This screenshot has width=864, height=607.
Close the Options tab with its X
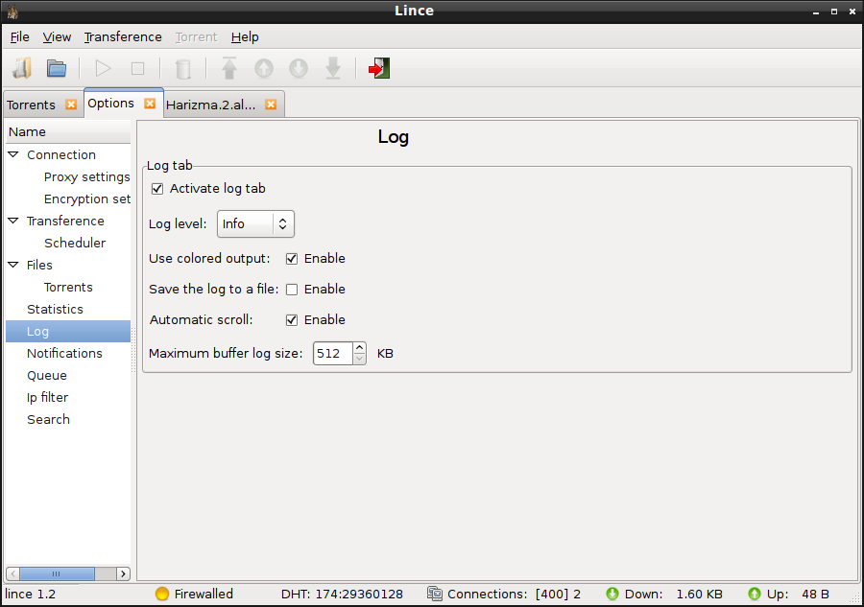(150, 104)
